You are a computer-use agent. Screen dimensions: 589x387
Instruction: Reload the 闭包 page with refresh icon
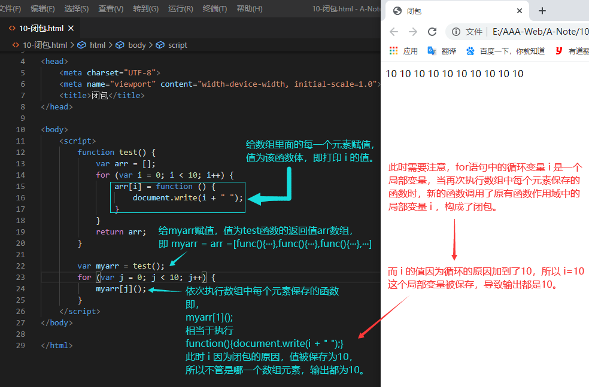432,31
